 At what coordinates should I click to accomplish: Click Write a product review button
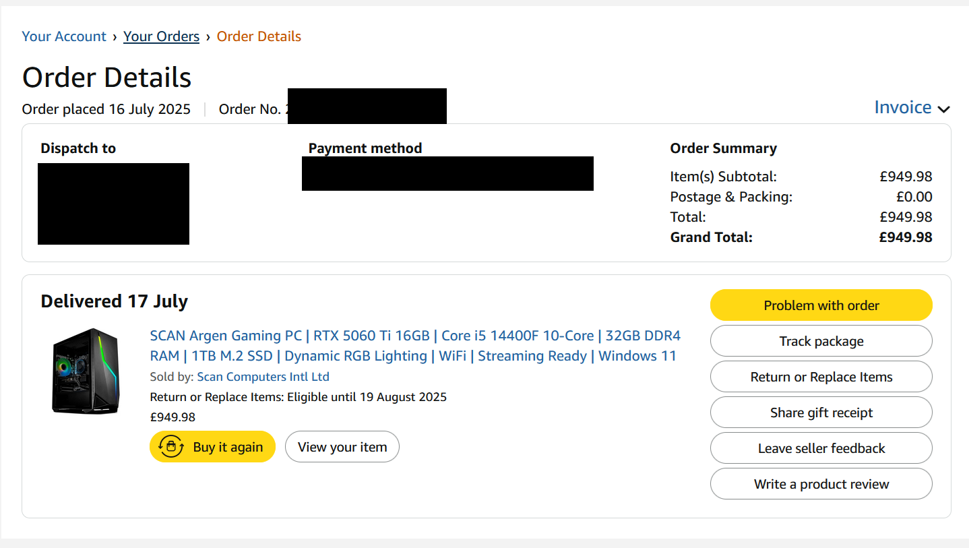(821, 484)
